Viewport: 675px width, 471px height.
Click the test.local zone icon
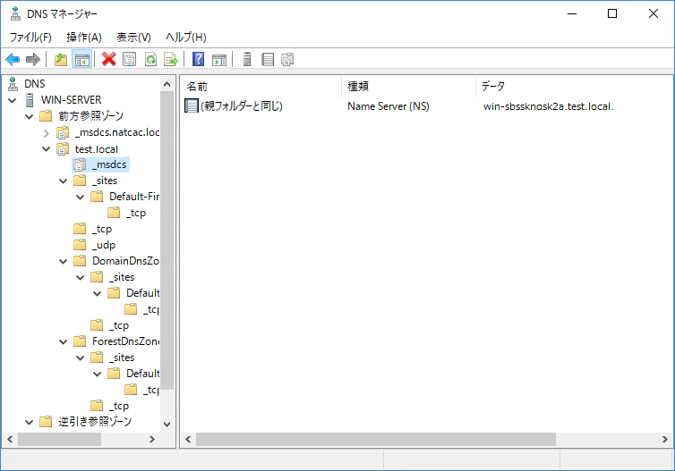[63, 149]
